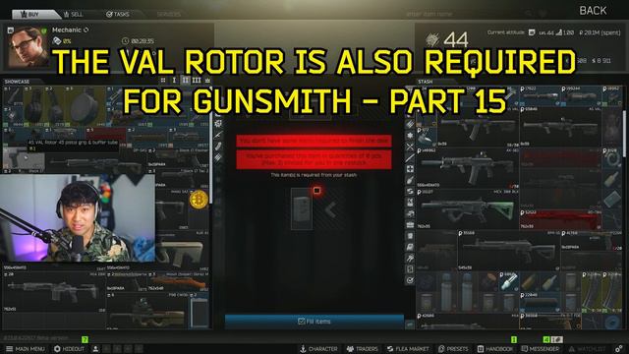Filter Showcase by loyalty level III
The height and width of the screenshot is (354, 629).
(197, 81)
